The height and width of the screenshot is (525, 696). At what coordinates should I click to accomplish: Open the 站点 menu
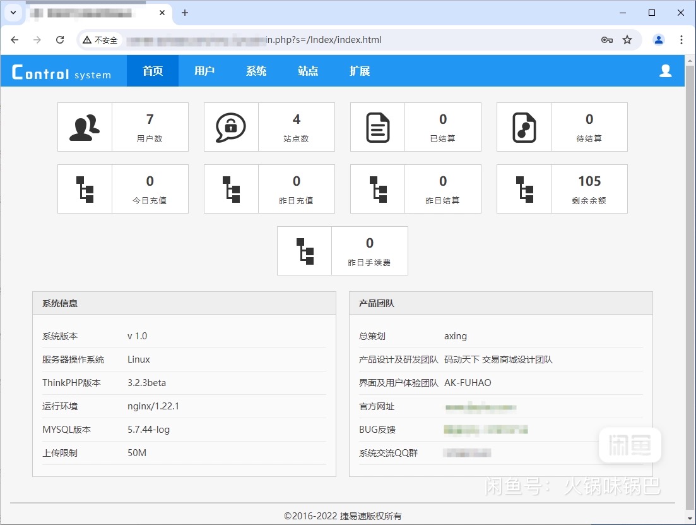click(308, 71)
